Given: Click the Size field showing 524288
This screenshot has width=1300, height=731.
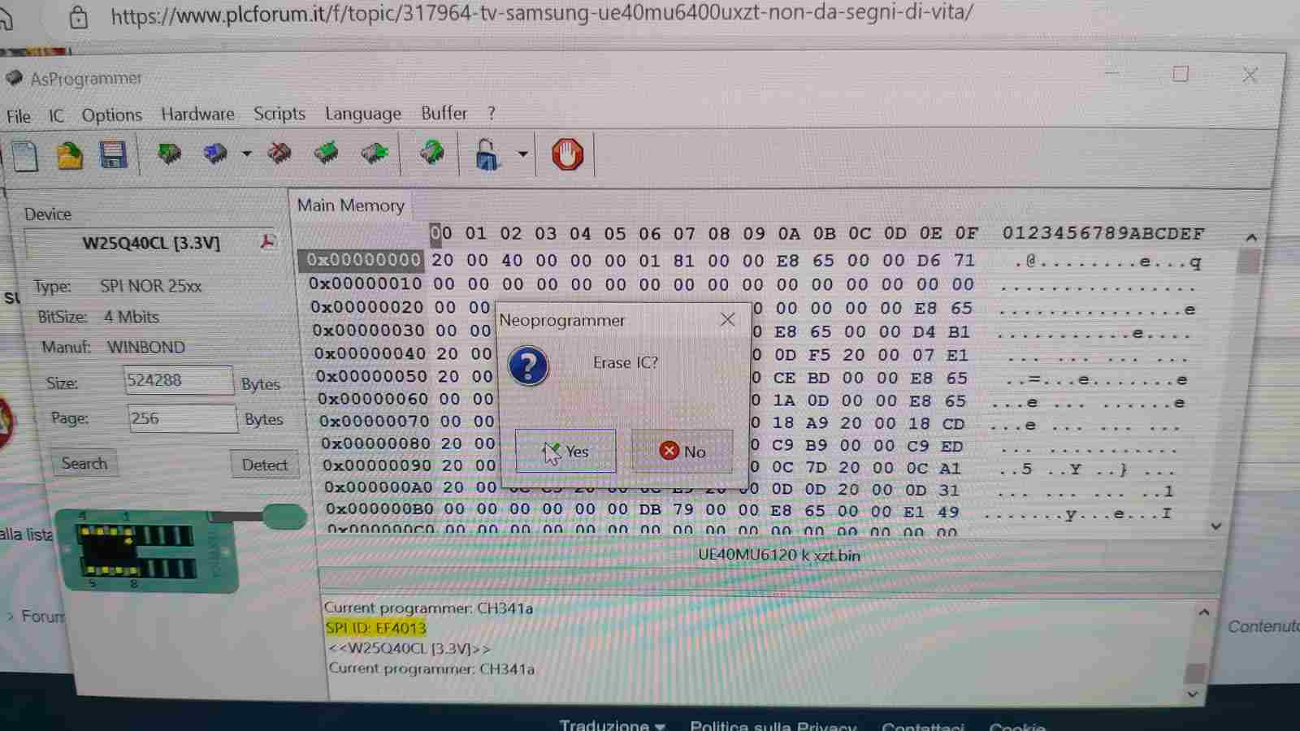Looking at the screenshot, I should [179, 380].
